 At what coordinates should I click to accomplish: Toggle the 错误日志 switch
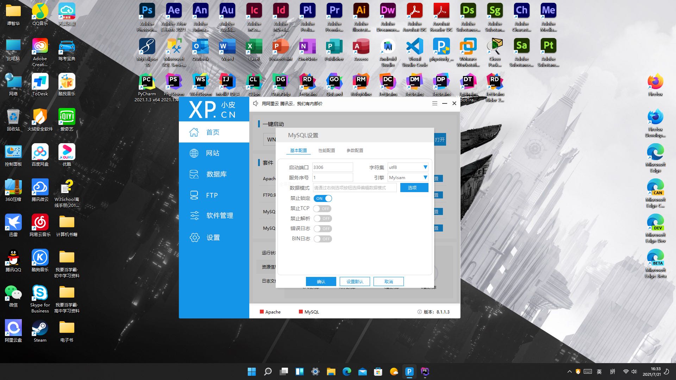point(323,229)
